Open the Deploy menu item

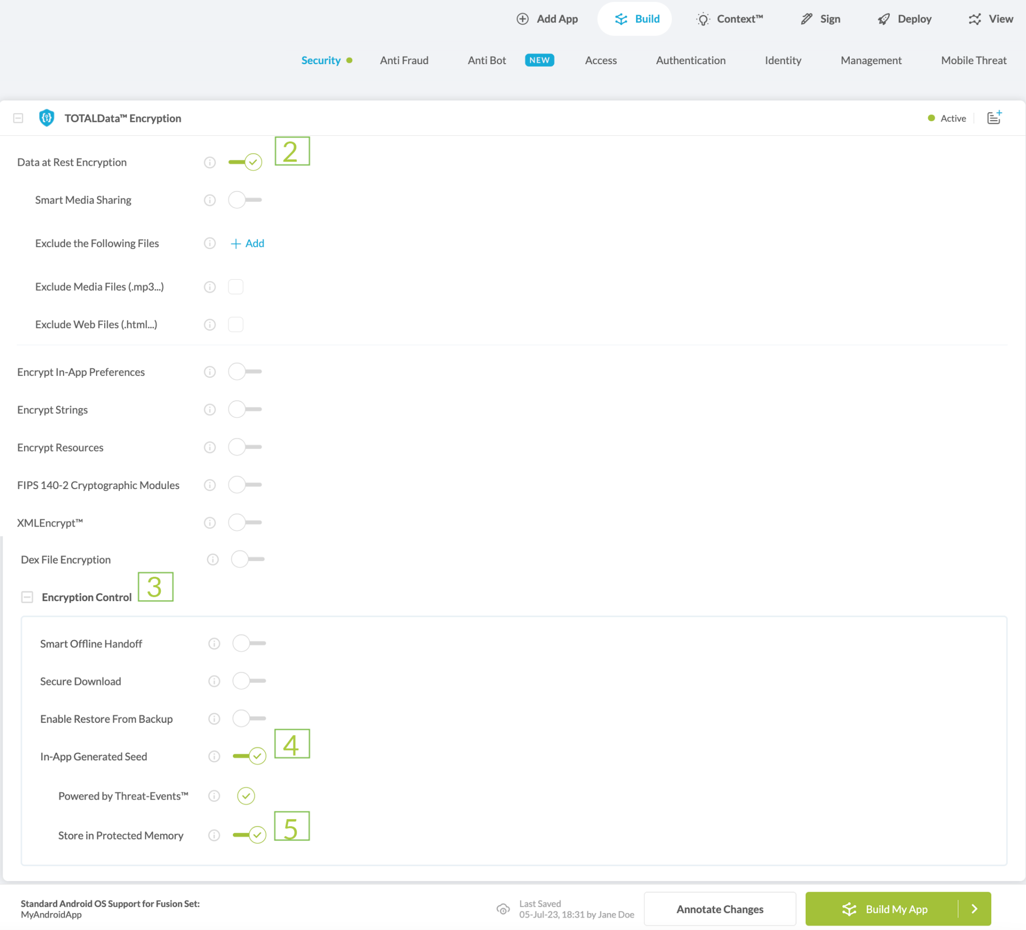[904, 19]
